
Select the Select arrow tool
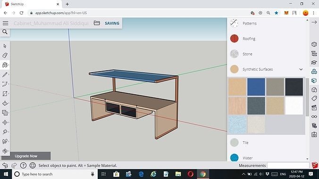pyautogui.click(x=5, y=46)
